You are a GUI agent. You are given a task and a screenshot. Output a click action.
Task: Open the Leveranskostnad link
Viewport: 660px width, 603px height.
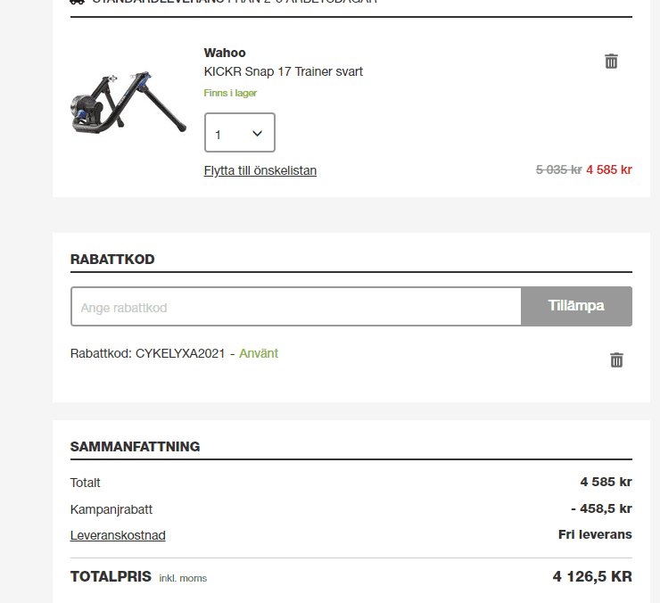(x=118, y=535)
